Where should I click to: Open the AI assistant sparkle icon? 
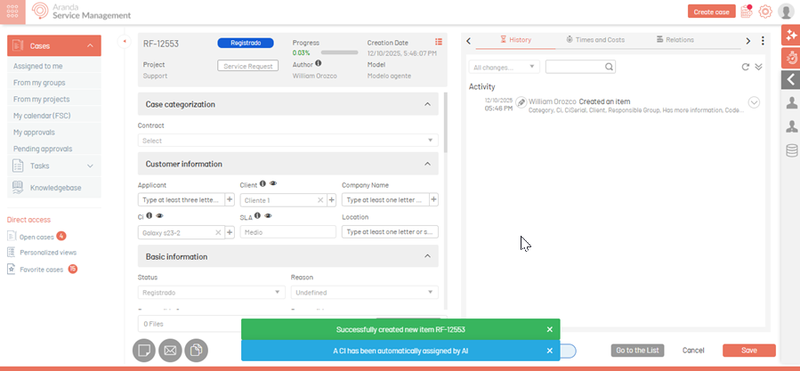790,36
